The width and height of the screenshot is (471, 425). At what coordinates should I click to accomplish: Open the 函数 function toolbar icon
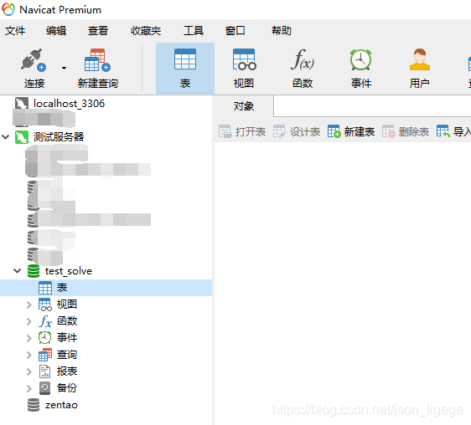(303, 59)
